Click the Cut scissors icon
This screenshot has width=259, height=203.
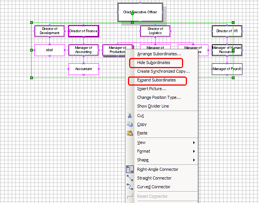point(130,116)
